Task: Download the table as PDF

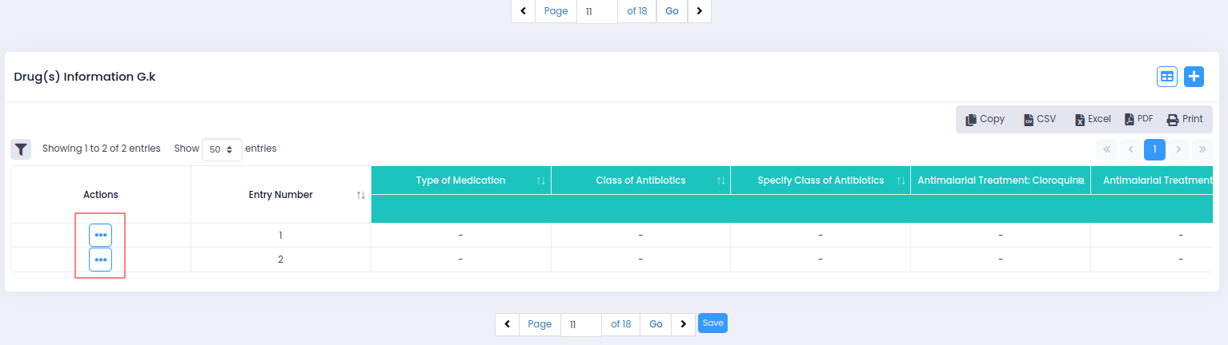Action: (x=1138, y=119)
